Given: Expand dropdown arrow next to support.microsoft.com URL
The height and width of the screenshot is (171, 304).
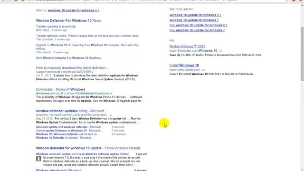Looking at the screenshot, I should (x=93, y=72).
